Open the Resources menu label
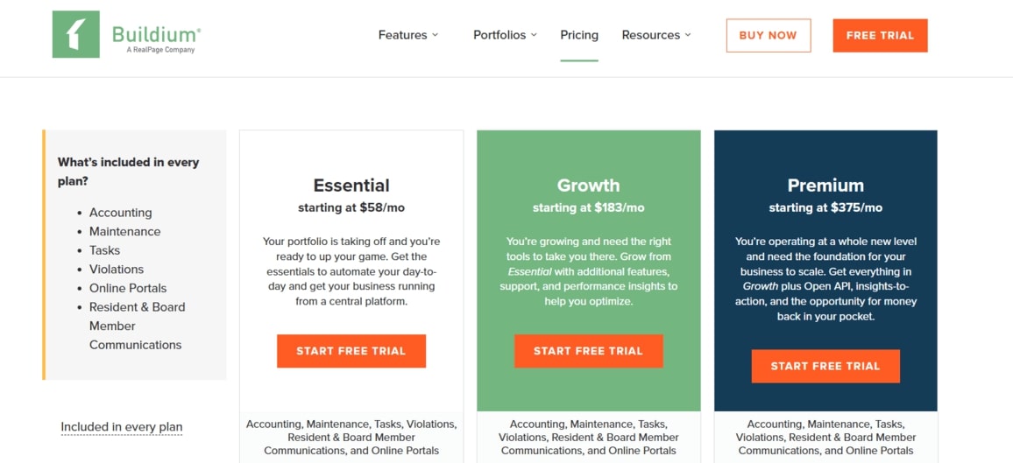Screen dimensions: 1013x463 tap(650, 35)
